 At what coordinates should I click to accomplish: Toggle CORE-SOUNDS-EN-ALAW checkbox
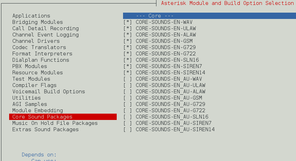tap(128, 35)
